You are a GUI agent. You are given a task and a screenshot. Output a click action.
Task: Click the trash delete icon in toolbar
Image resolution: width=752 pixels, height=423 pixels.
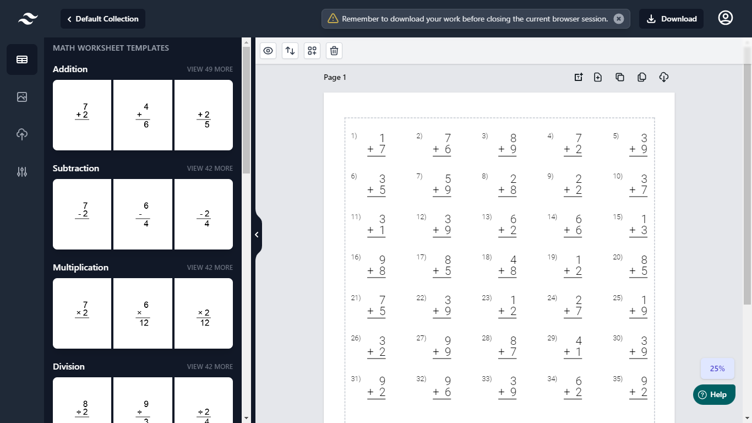[334, 51]
